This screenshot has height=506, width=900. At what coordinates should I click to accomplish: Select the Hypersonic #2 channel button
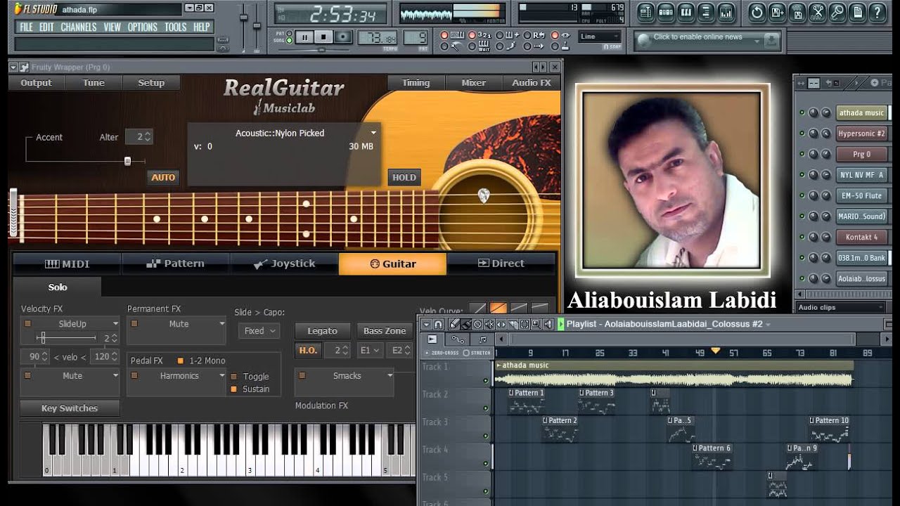(x=861, y=134)
